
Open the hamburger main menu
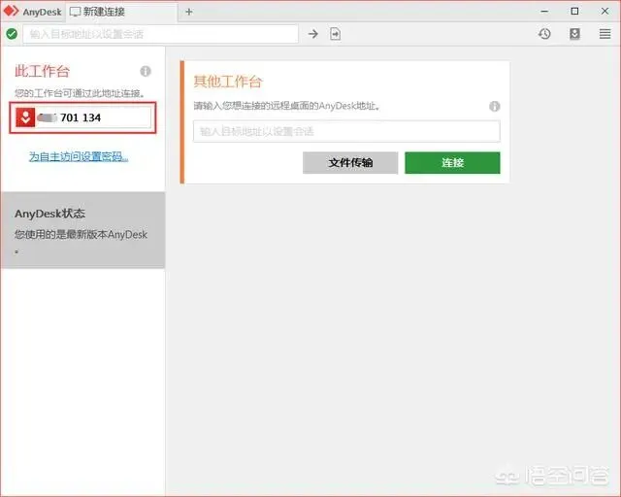[x=605, y=34]
